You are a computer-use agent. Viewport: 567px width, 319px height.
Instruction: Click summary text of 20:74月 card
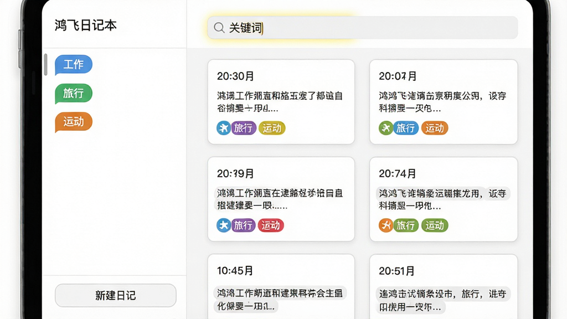(442, 199)
